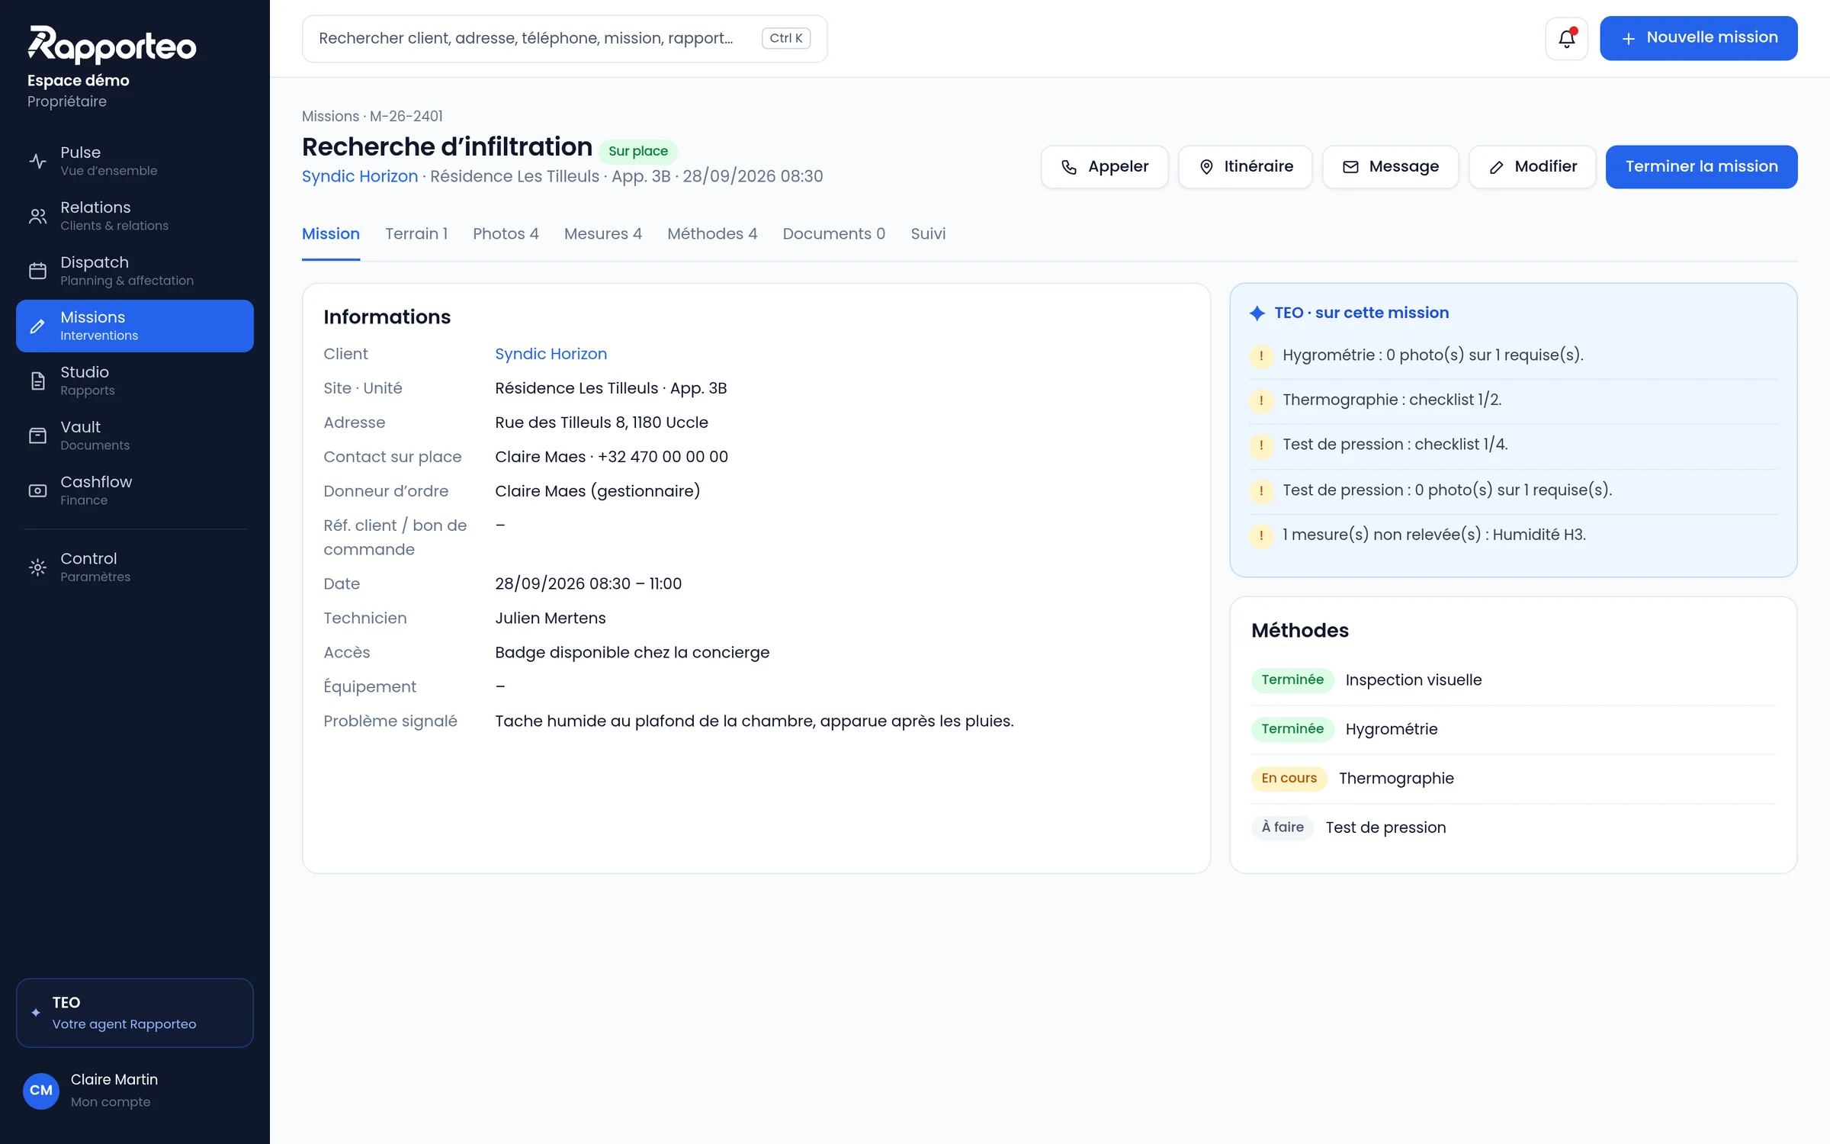This screenshot has height=1144, width=1830.
Task: Click the Test de pression À faire row
Action: 1513,827
